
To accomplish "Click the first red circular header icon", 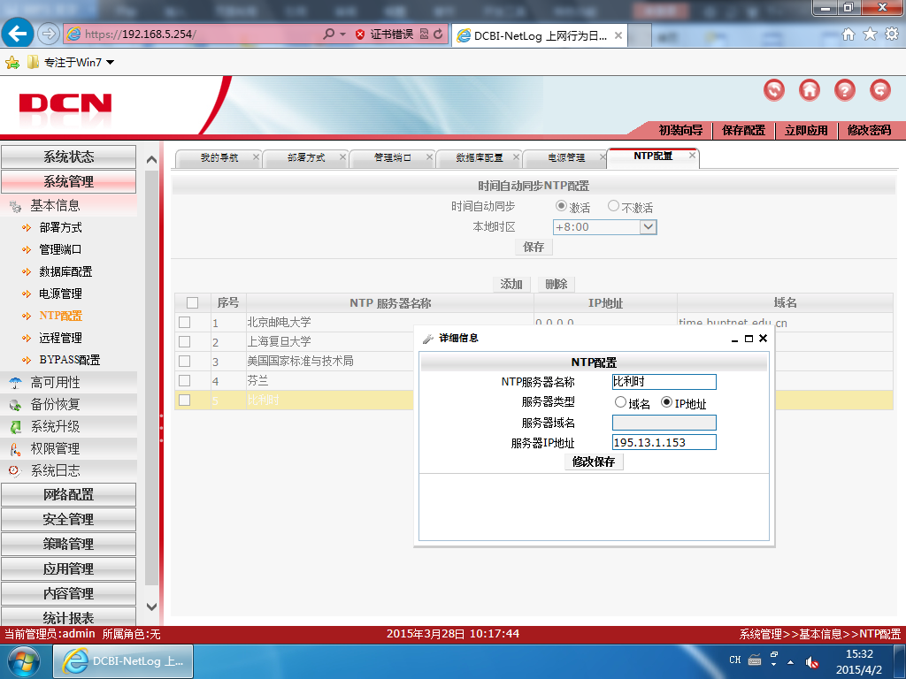I will [x=773, y=90].
